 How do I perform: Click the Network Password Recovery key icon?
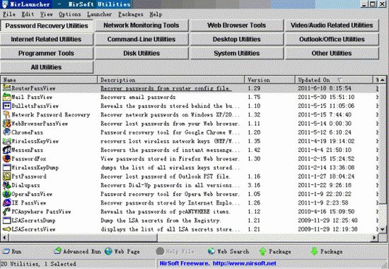coord(6,114)
